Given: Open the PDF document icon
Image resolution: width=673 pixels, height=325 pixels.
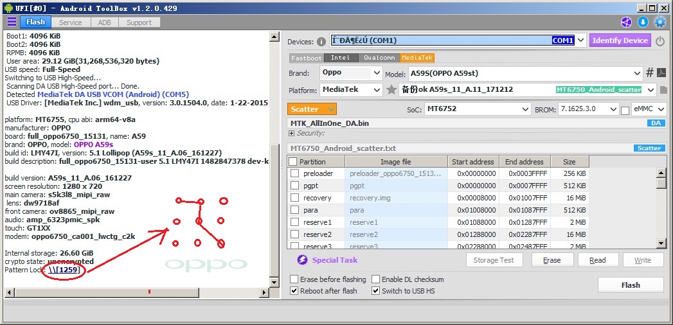Looking at the screenshot, I should [661, 73].
